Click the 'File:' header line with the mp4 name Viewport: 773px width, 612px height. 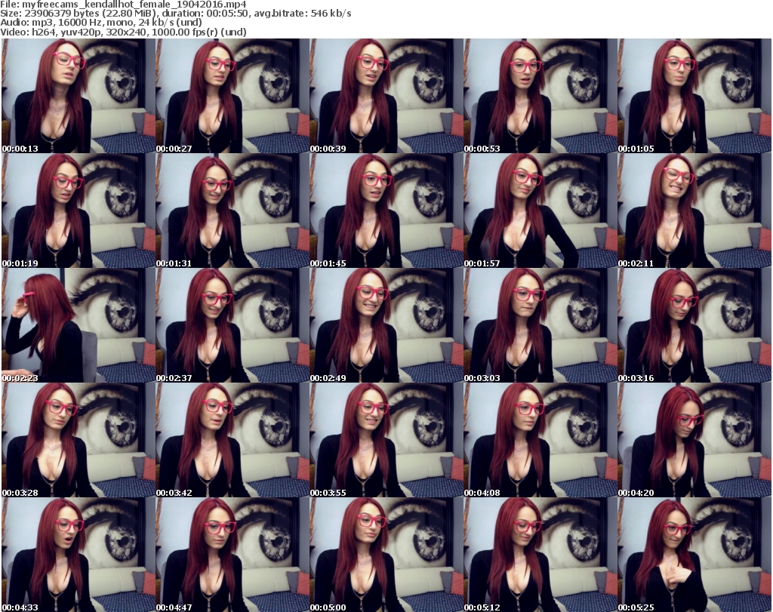(x=123, y=5)
